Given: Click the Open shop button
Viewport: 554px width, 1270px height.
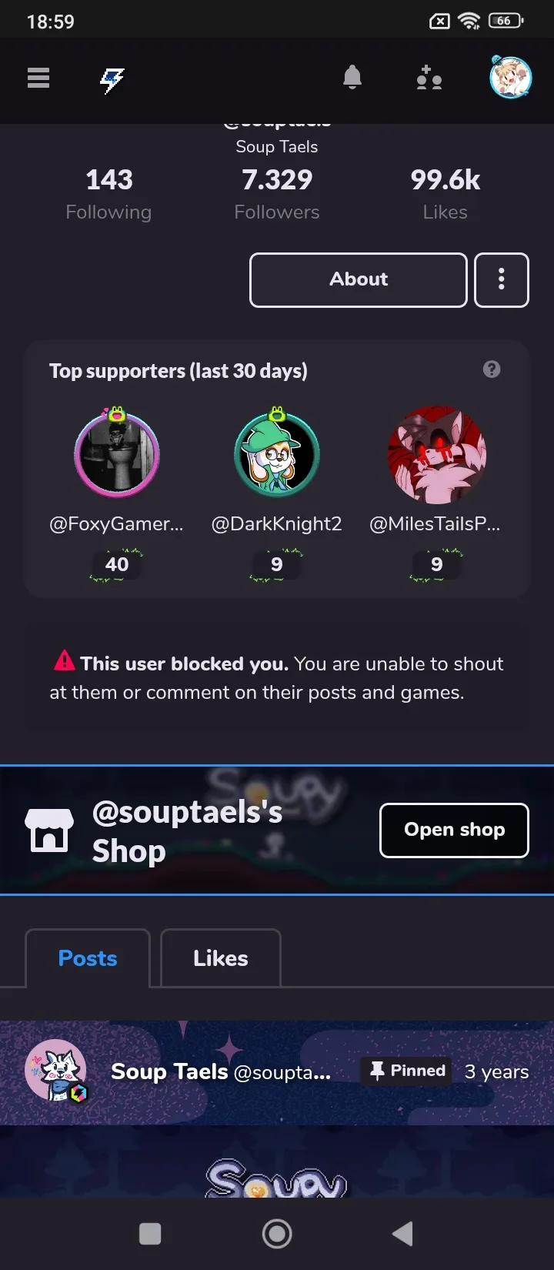Looking at the screenshot, I should point(454,830).
